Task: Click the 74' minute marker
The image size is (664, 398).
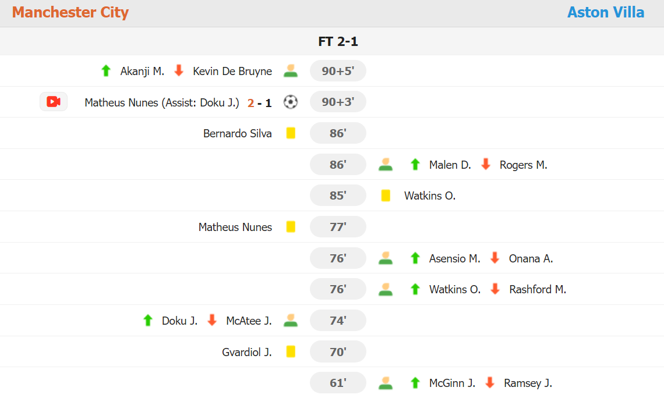Action: click(338, 321)
